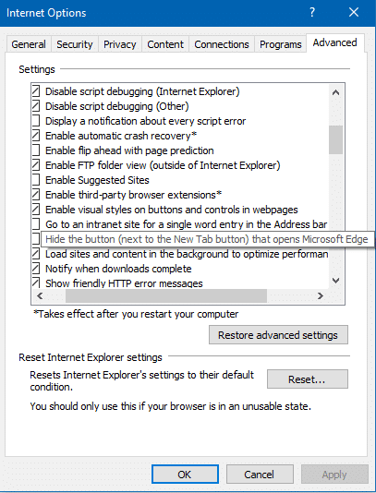Click the Reset... button
The width and height of the screenshot is (376, 493).
point(308,379)
